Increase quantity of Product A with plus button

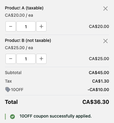click(41, 26)
